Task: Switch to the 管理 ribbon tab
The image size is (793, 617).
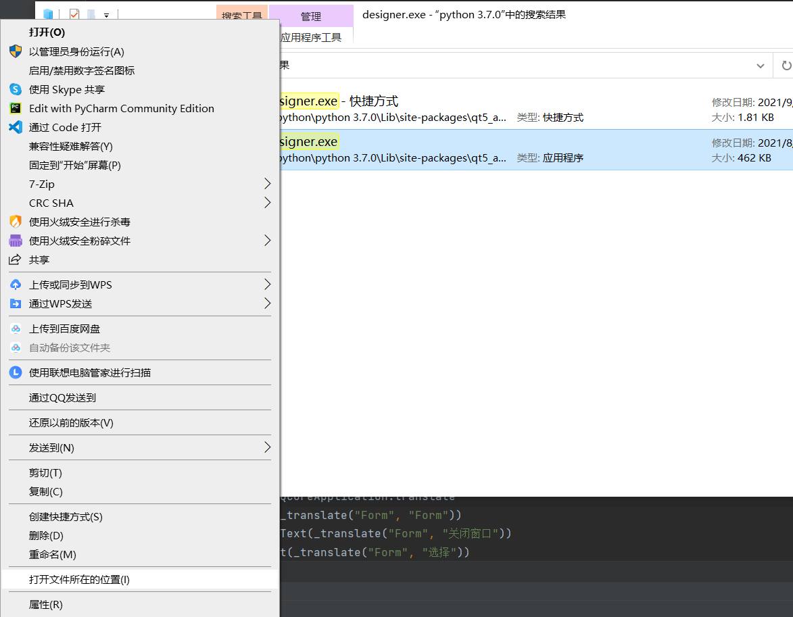Action: click(311, 16)
